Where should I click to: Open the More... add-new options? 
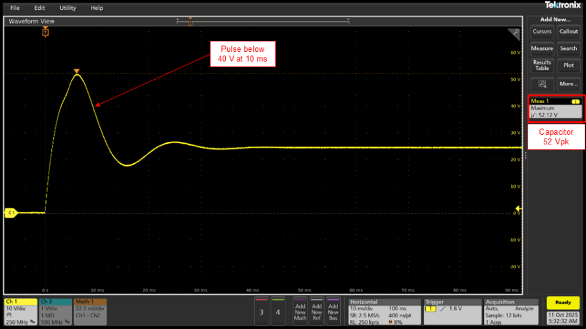568,84
